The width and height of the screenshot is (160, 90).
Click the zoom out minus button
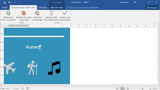coord(132,88)
